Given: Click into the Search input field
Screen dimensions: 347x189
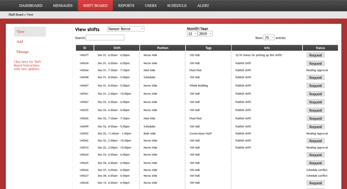Looking at the screenshot, I should point(105,38).
